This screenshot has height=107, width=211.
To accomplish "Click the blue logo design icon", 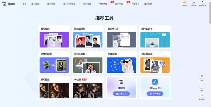I will pos(155,82).
